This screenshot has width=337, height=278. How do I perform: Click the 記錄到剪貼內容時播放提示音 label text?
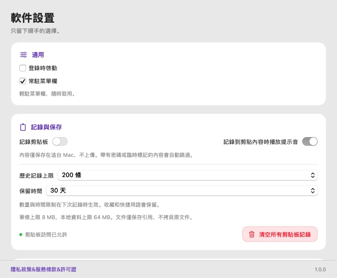coord(261,142)
